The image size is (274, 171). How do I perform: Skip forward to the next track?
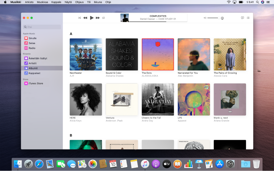[x=98, y=18]
